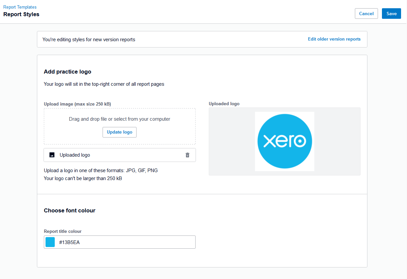
Task: Click the 'Uploaded logo' label above preview
Action: tap(224, 104)
